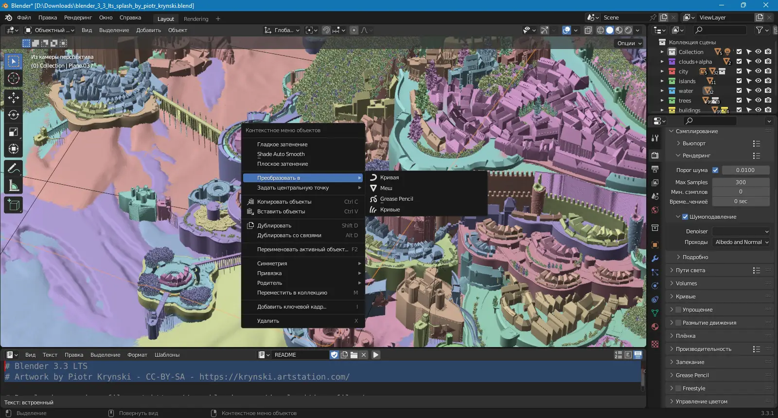
Task: Select the Annotate tool
Action: 14,168
